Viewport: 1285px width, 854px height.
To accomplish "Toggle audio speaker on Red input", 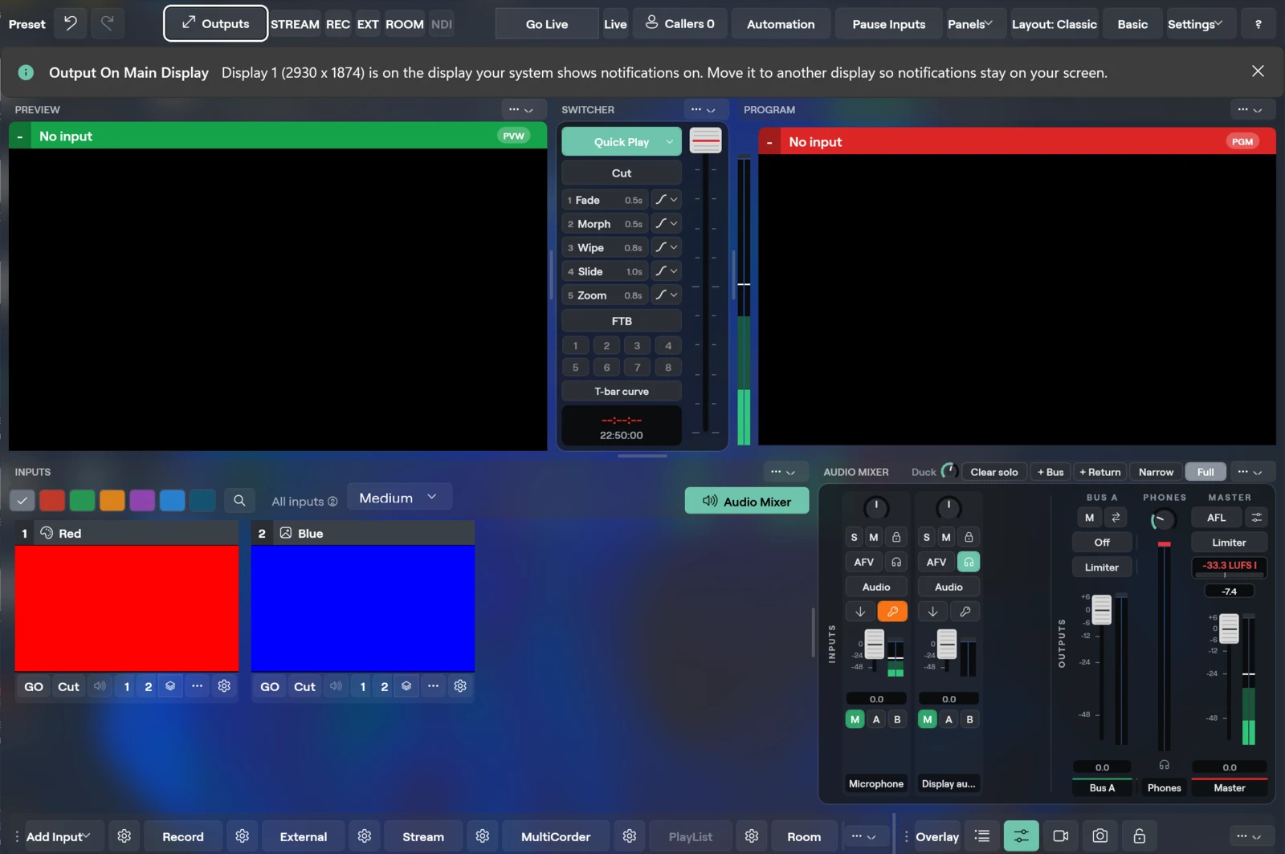I will pyautogui.click(x=100, y=686).
